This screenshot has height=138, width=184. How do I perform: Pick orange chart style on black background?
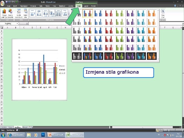tap(152, 56)
